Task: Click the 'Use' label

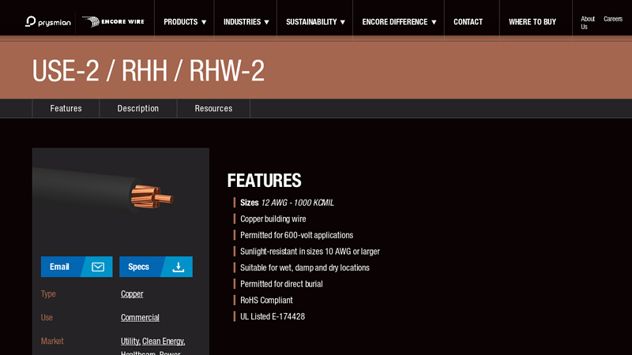Action: point(47,318)
